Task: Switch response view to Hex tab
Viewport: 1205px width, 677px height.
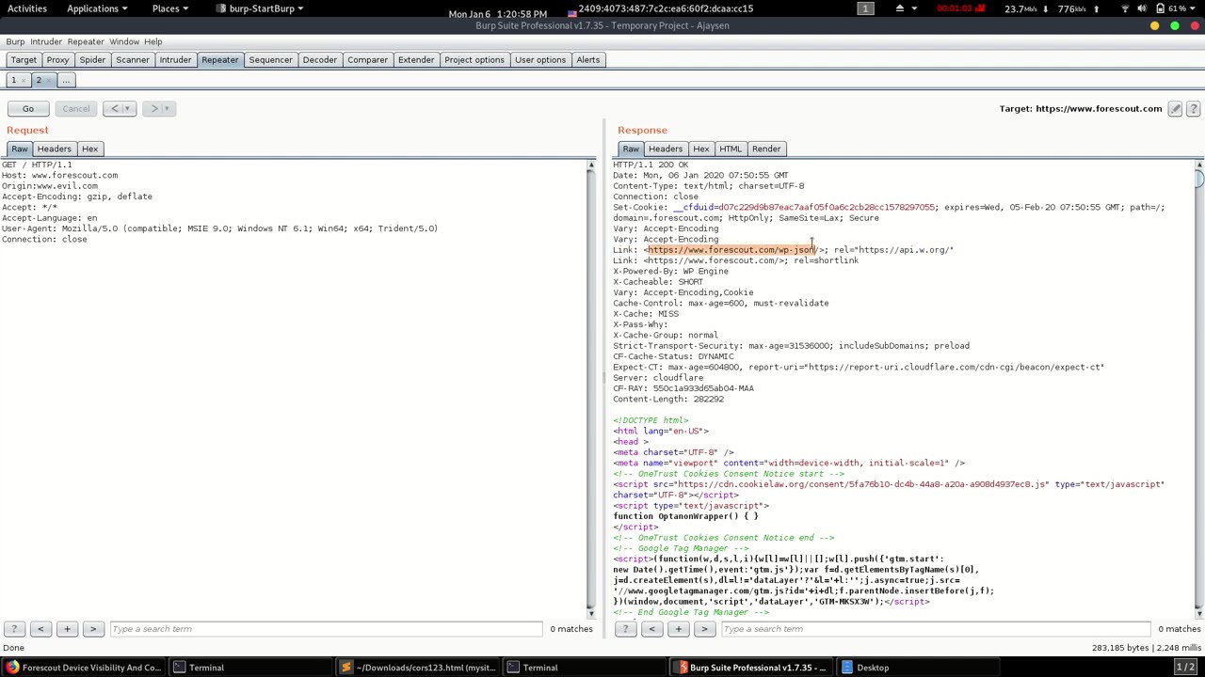Action: (x=700, y=149)
